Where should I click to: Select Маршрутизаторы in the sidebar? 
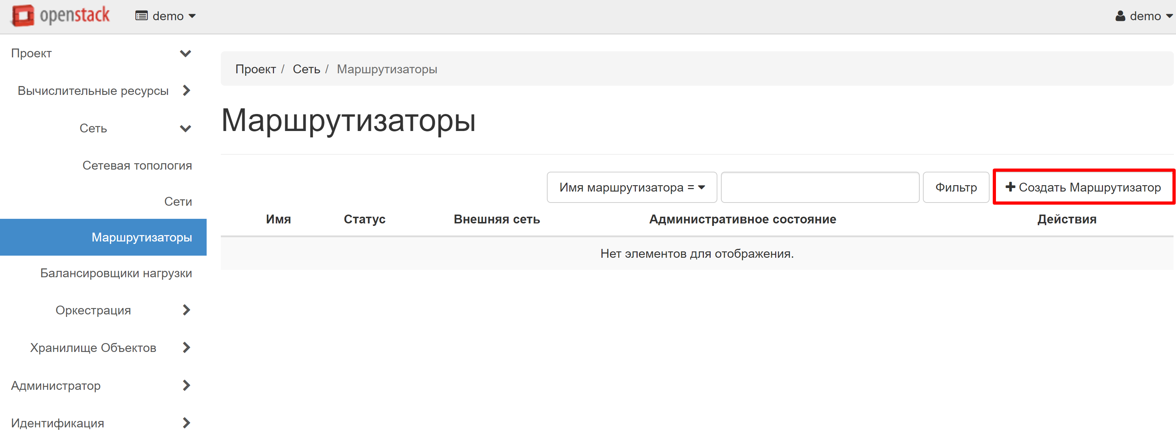[103, 237]
